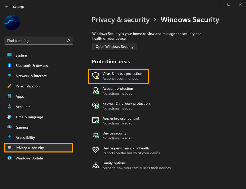Click the Wi-Fi Network icon
Screen dimensions: 246x189
pos(10,76)
